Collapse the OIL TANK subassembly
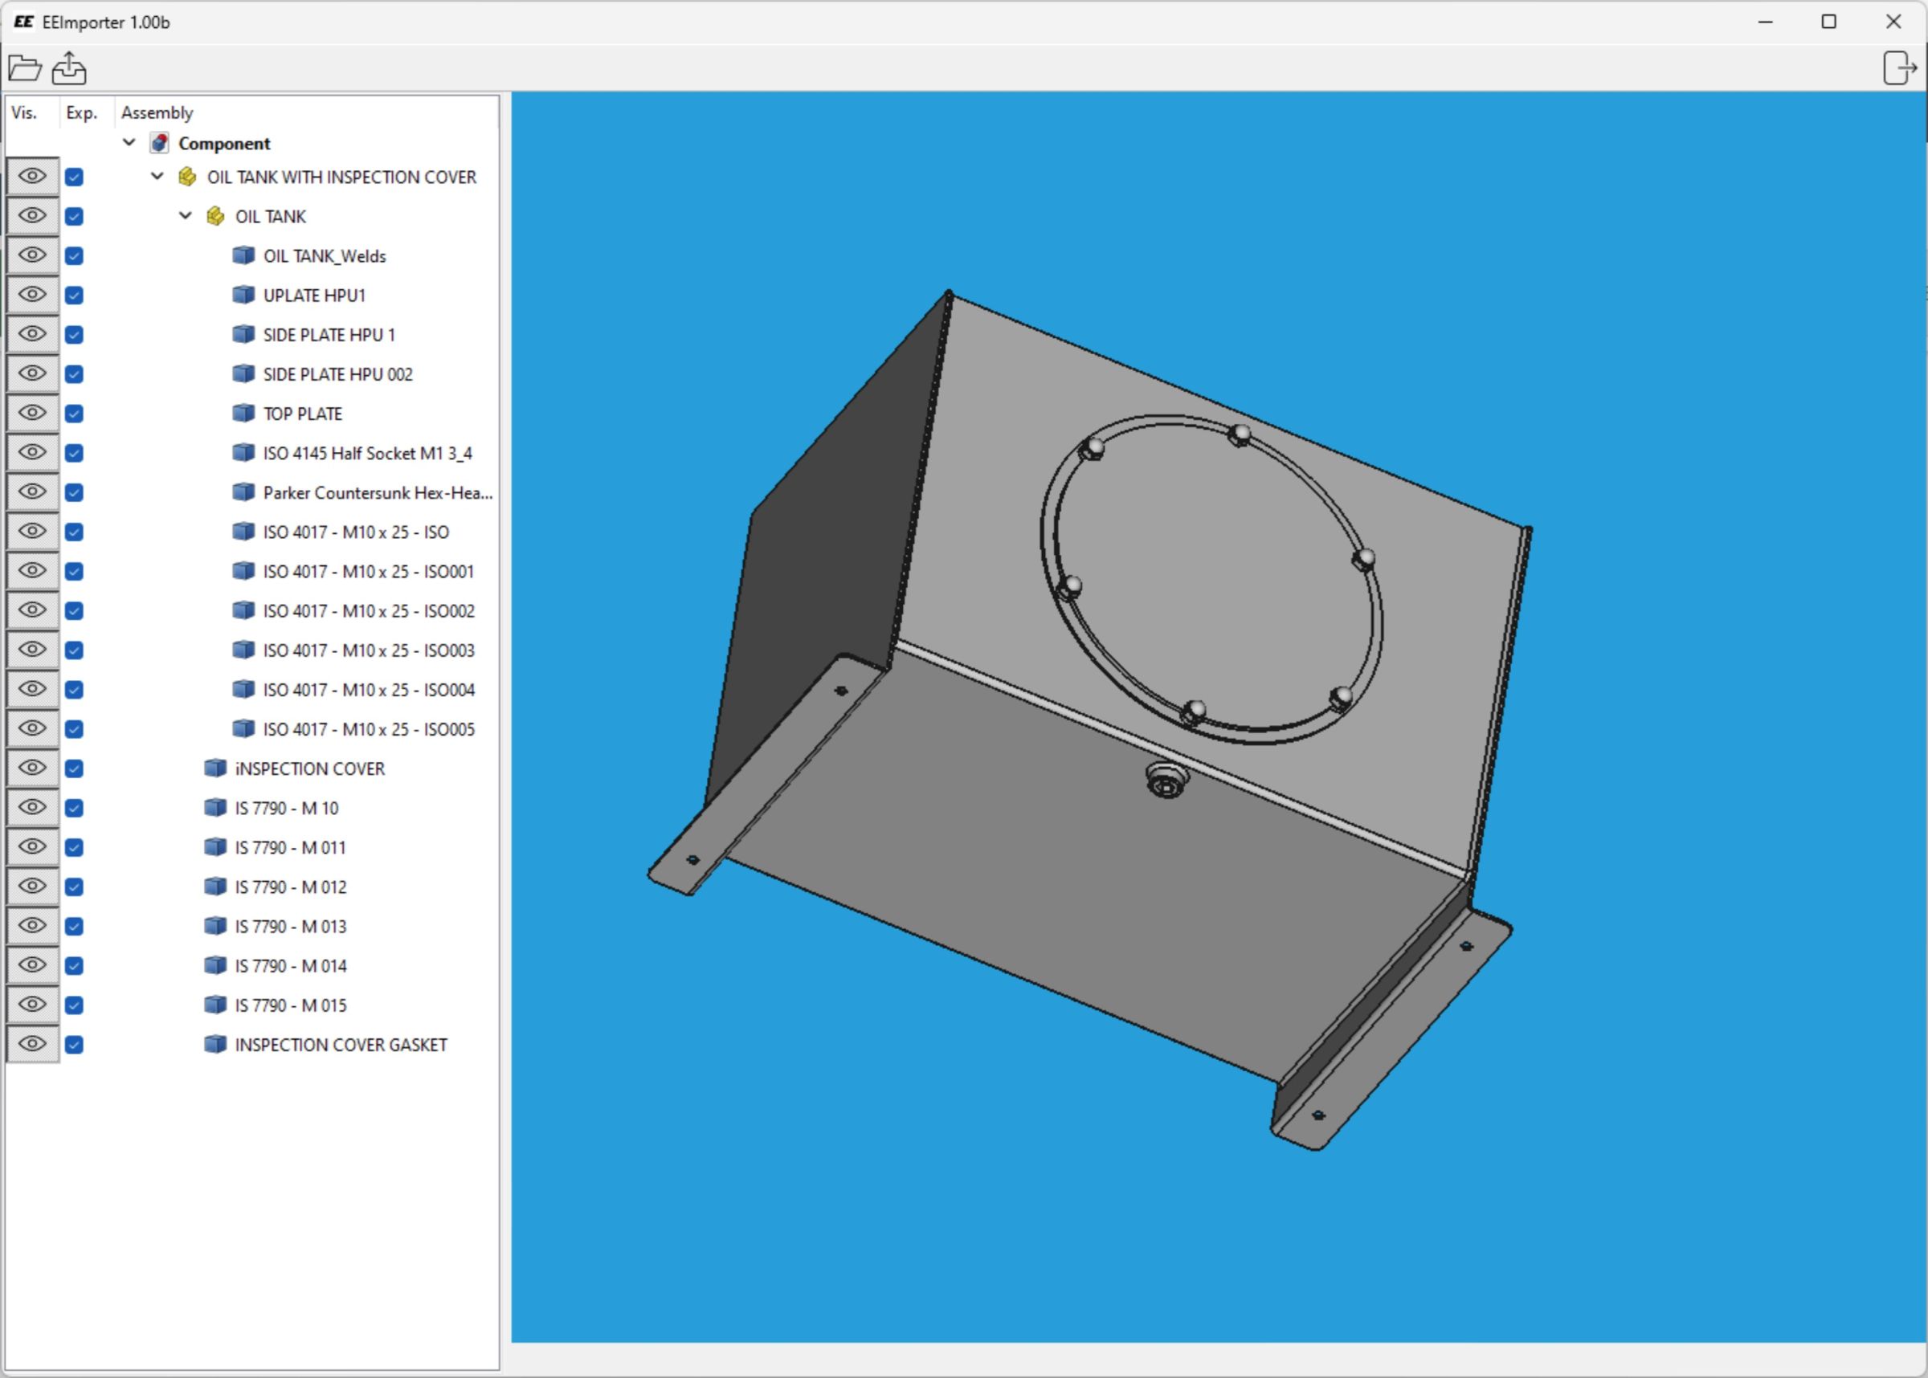The image size is (1928, 1378). click(x=185, y=215)
